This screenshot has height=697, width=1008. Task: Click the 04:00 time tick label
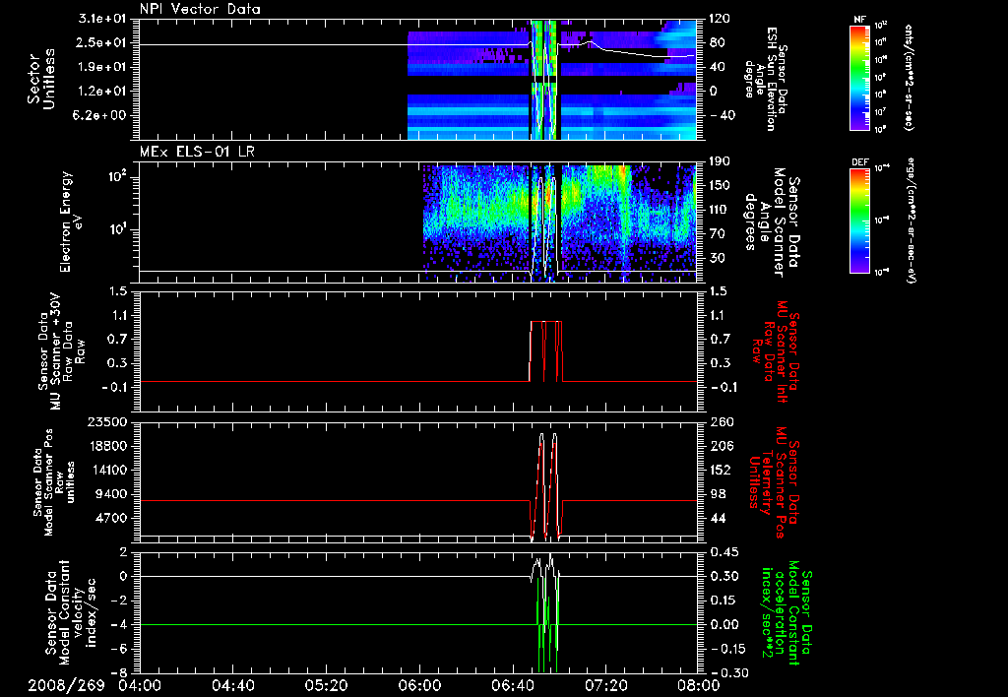140,685
